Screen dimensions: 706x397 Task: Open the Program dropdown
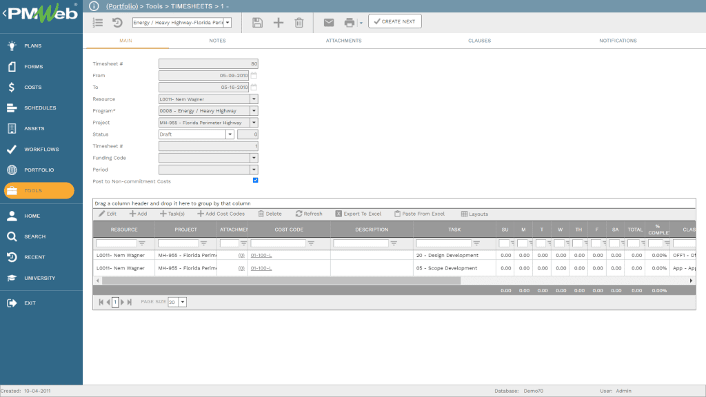coord(254,111)
